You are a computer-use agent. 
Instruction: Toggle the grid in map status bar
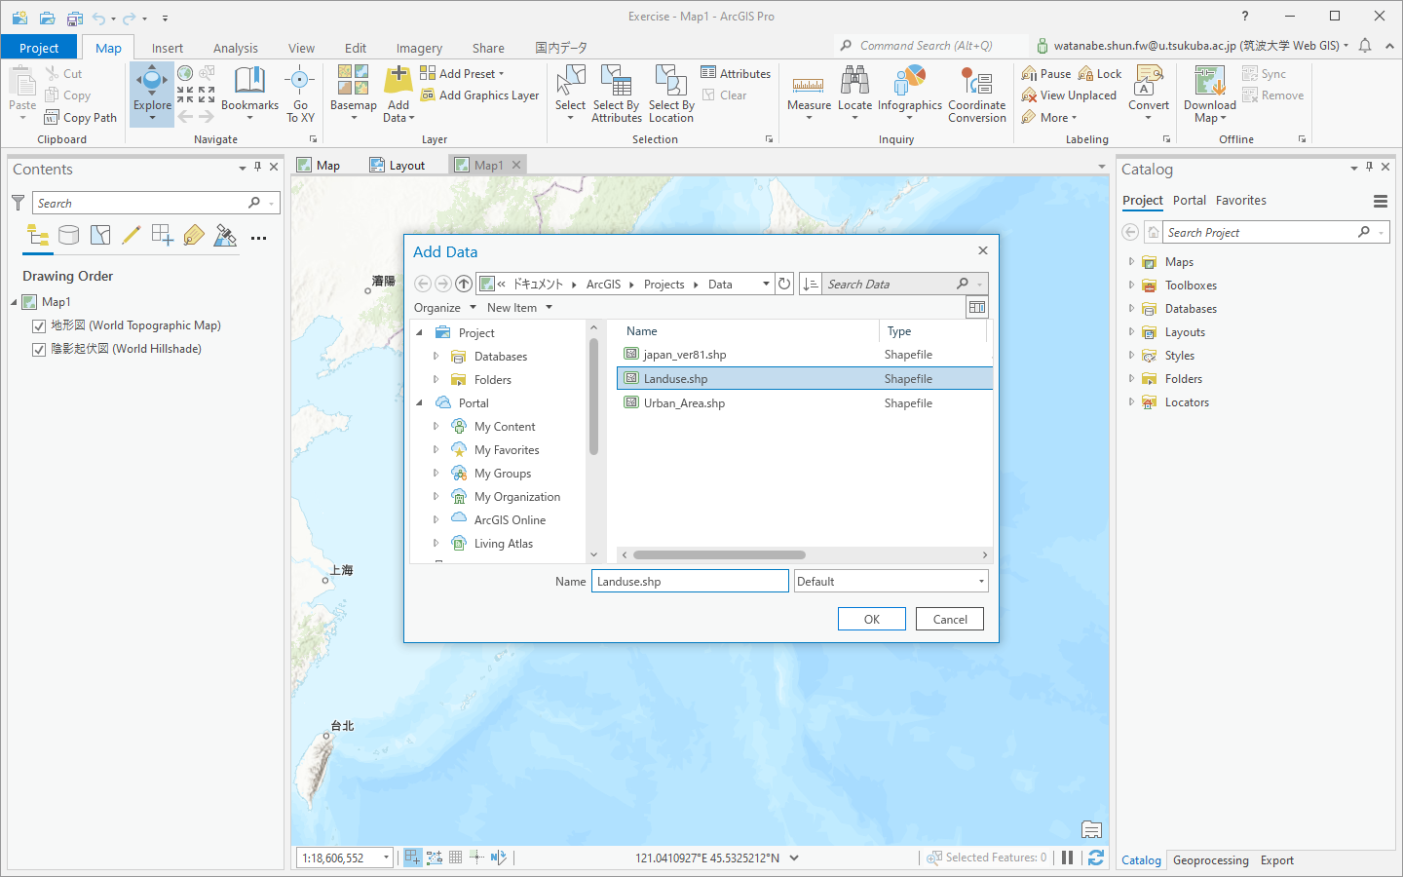pos(455,858)
